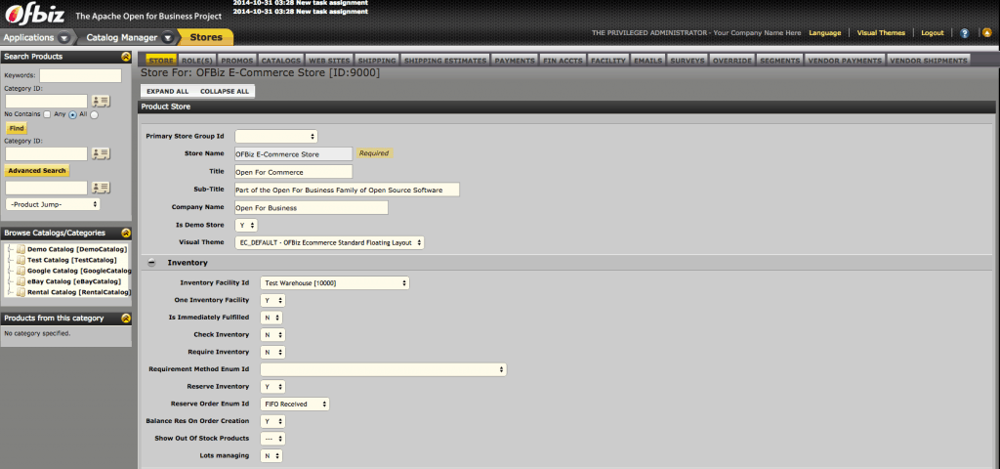Click the Test Catalog folder icon
Screen dimensions: 1000x469
pos(21,260)
